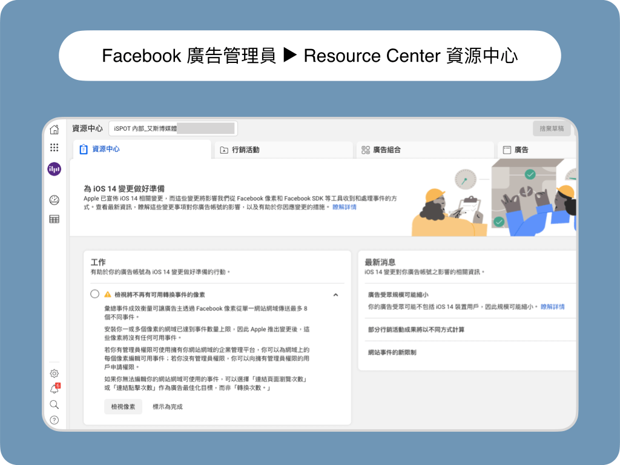The image size is (620, 465).
Task: Click the 捨棄草稿 button
Action: pyautogui.click(x=552, y=128)
